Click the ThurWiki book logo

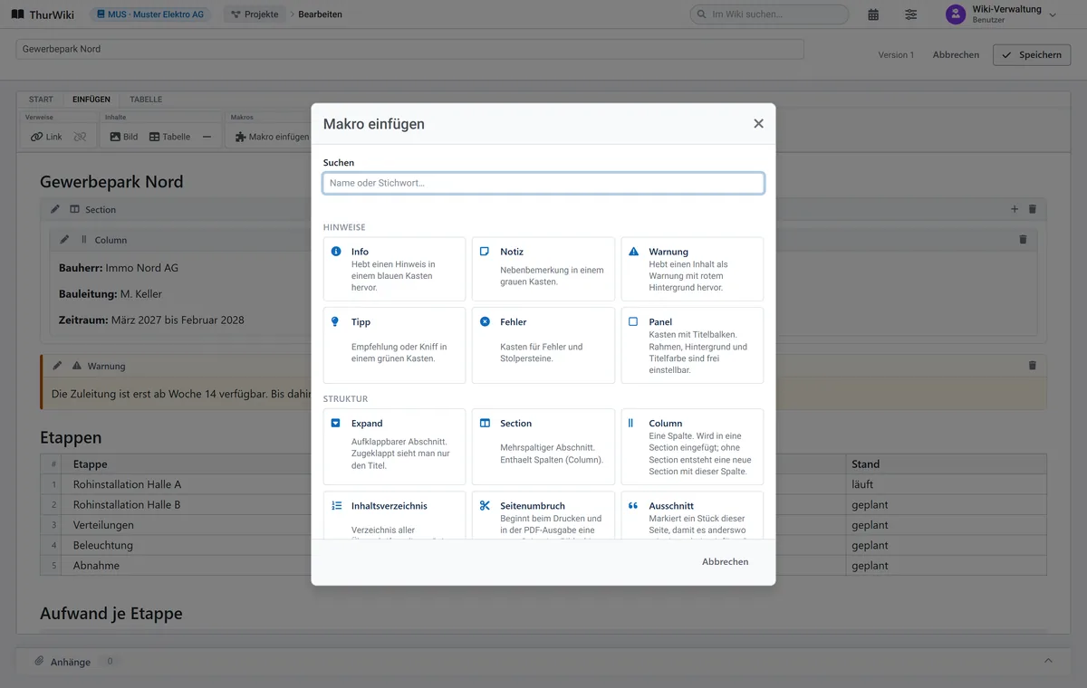coord(17,14)
